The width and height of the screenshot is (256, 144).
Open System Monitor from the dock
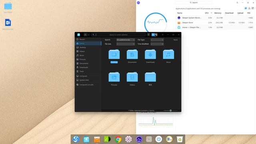point(139,139)
